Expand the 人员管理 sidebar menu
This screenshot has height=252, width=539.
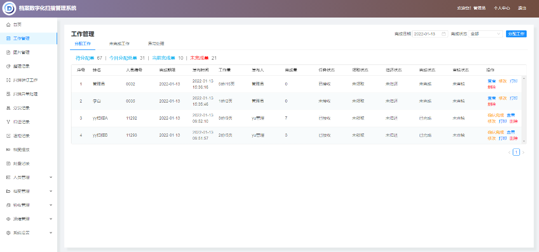tap(50, 177)
